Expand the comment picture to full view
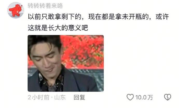179x108 pixels. click(66, 63)
